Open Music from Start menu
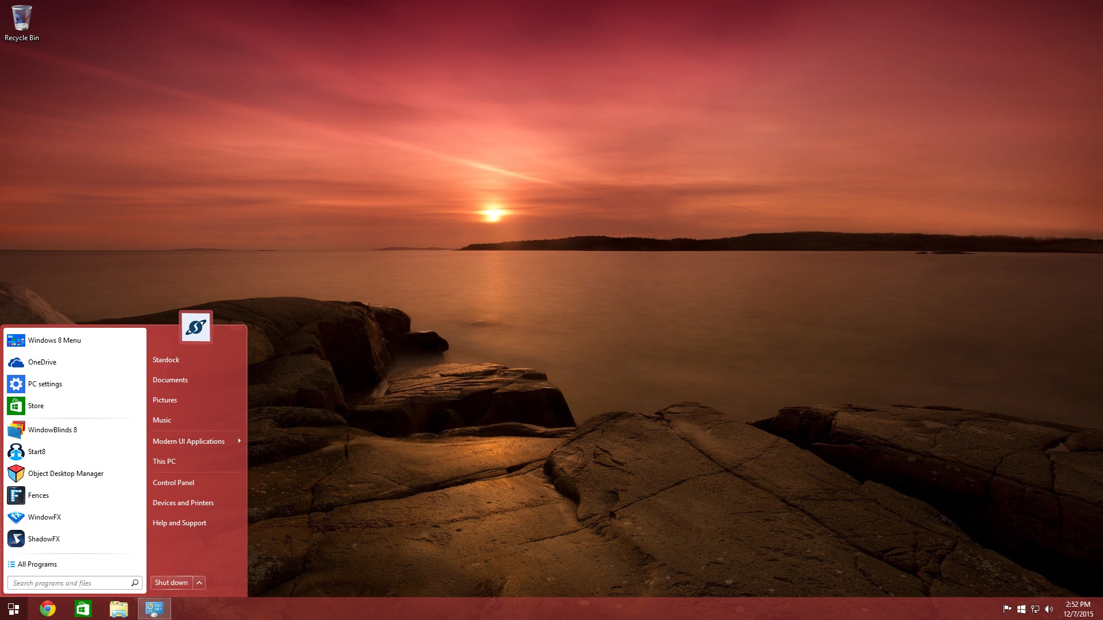Viewport: 1103px width, 620px height. pos(162,420)
